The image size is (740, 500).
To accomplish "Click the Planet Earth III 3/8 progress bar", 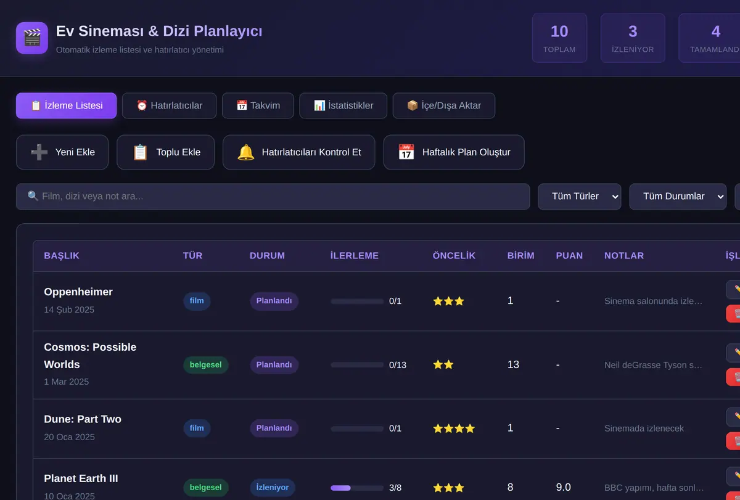I will coord(357,488).
